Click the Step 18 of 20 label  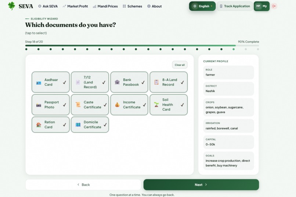pyautogui.click(x=34, y=42)
